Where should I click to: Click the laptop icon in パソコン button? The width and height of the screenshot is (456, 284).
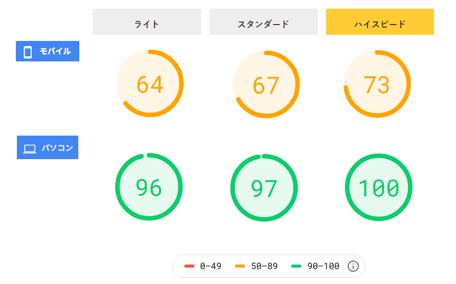(x=30, y=149)
